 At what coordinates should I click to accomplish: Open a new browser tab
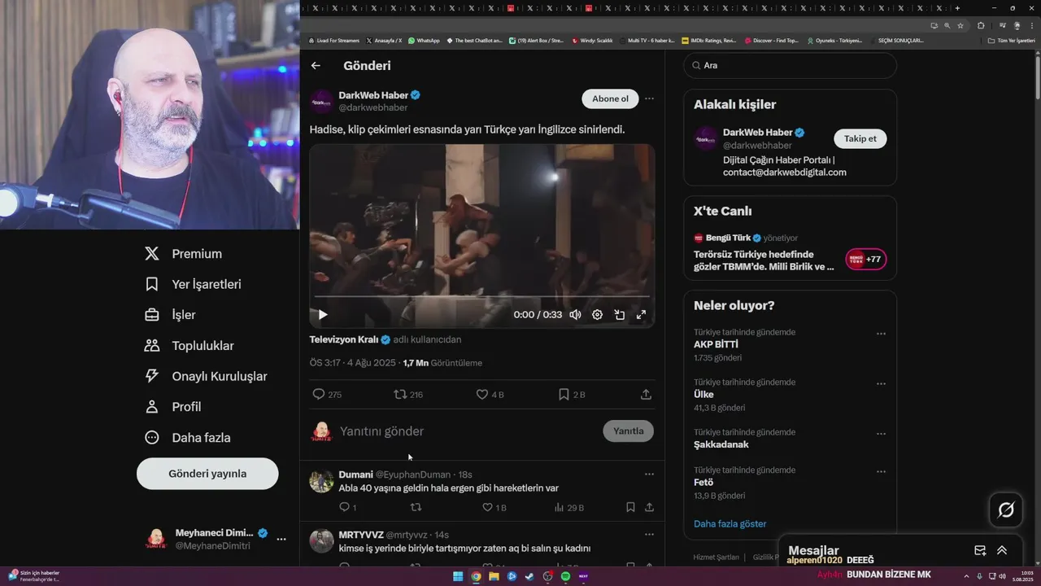(957, 8)
